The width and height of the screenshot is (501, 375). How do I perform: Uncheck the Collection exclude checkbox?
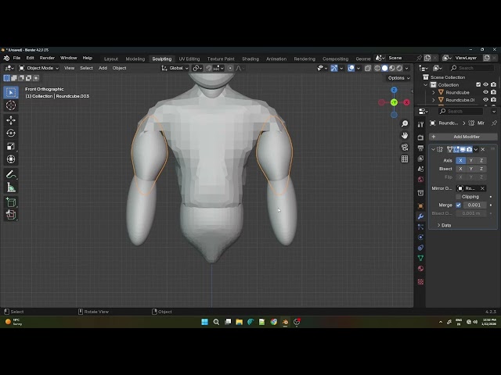click(478, 84)
